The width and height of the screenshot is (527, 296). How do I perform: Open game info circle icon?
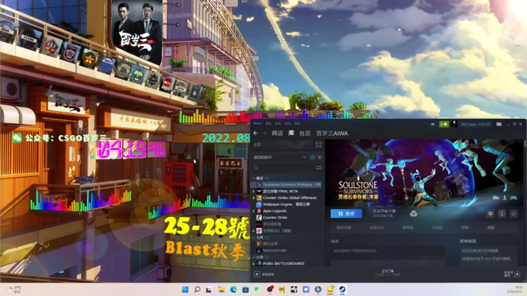tap(502, 213)
